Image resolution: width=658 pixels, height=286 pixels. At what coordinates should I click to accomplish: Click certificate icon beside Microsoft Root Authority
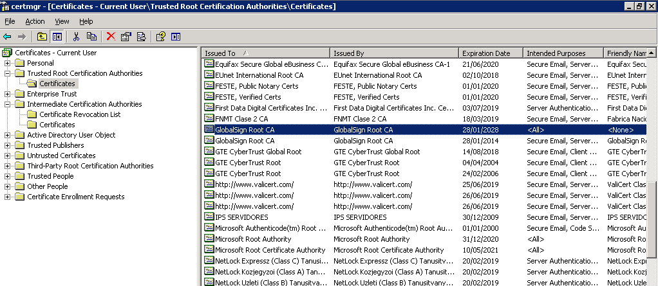pos(209,238)
